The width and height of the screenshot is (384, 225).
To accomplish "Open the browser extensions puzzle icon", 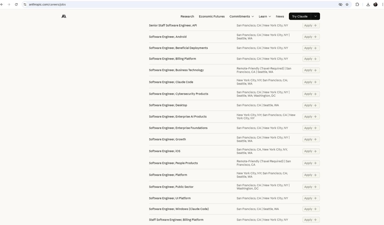I will (x=357, y=4).
